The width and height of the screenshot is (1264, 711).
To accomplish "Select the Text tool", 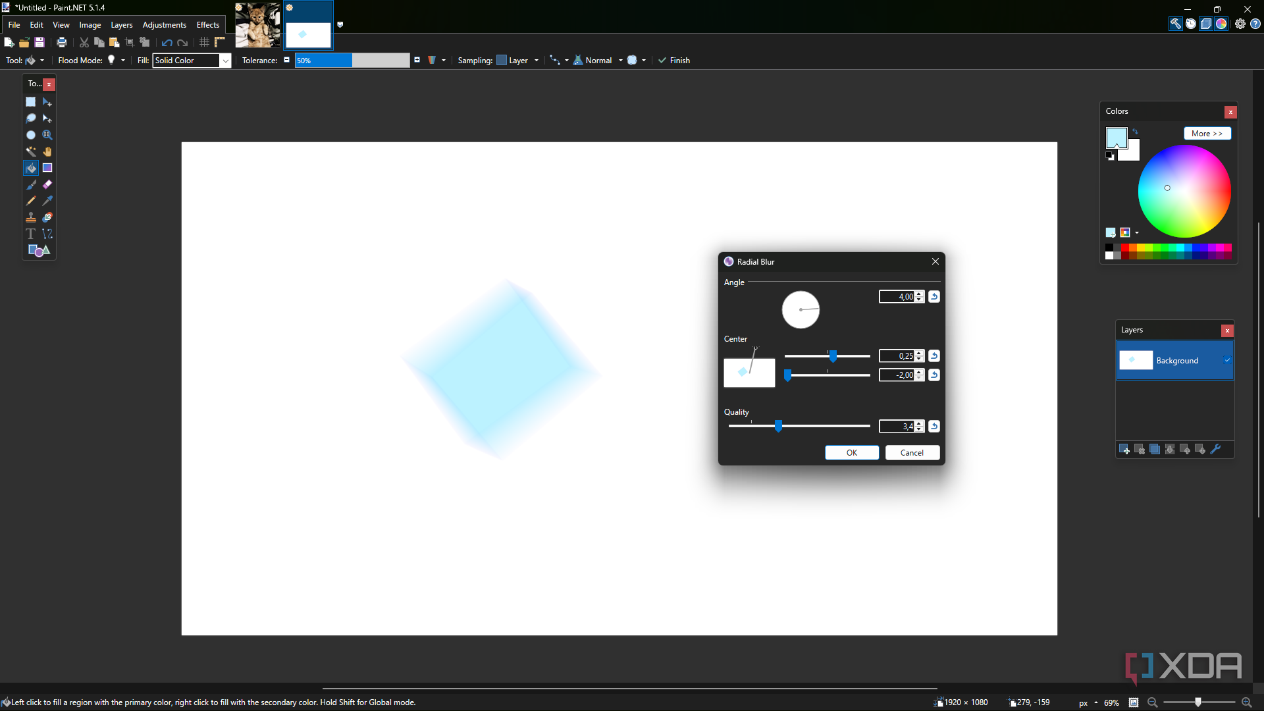I will point(30,234).
